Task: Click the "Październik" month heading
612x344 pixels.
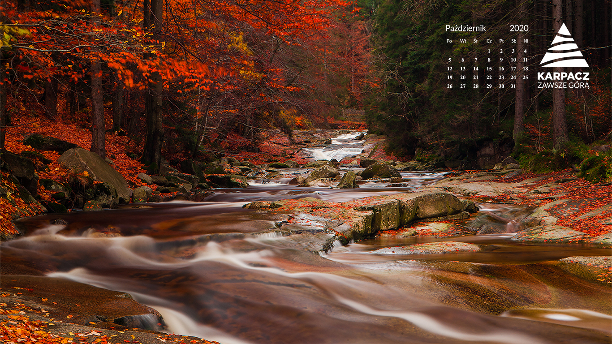Action: pyautogui.click(x=465, y=29)
